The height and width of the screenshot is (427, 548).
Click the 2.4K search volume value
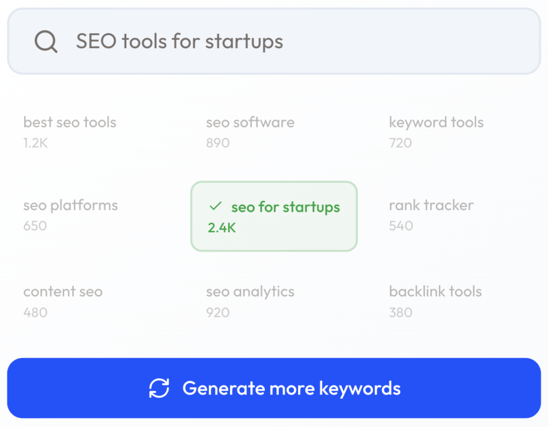[222, 228]
